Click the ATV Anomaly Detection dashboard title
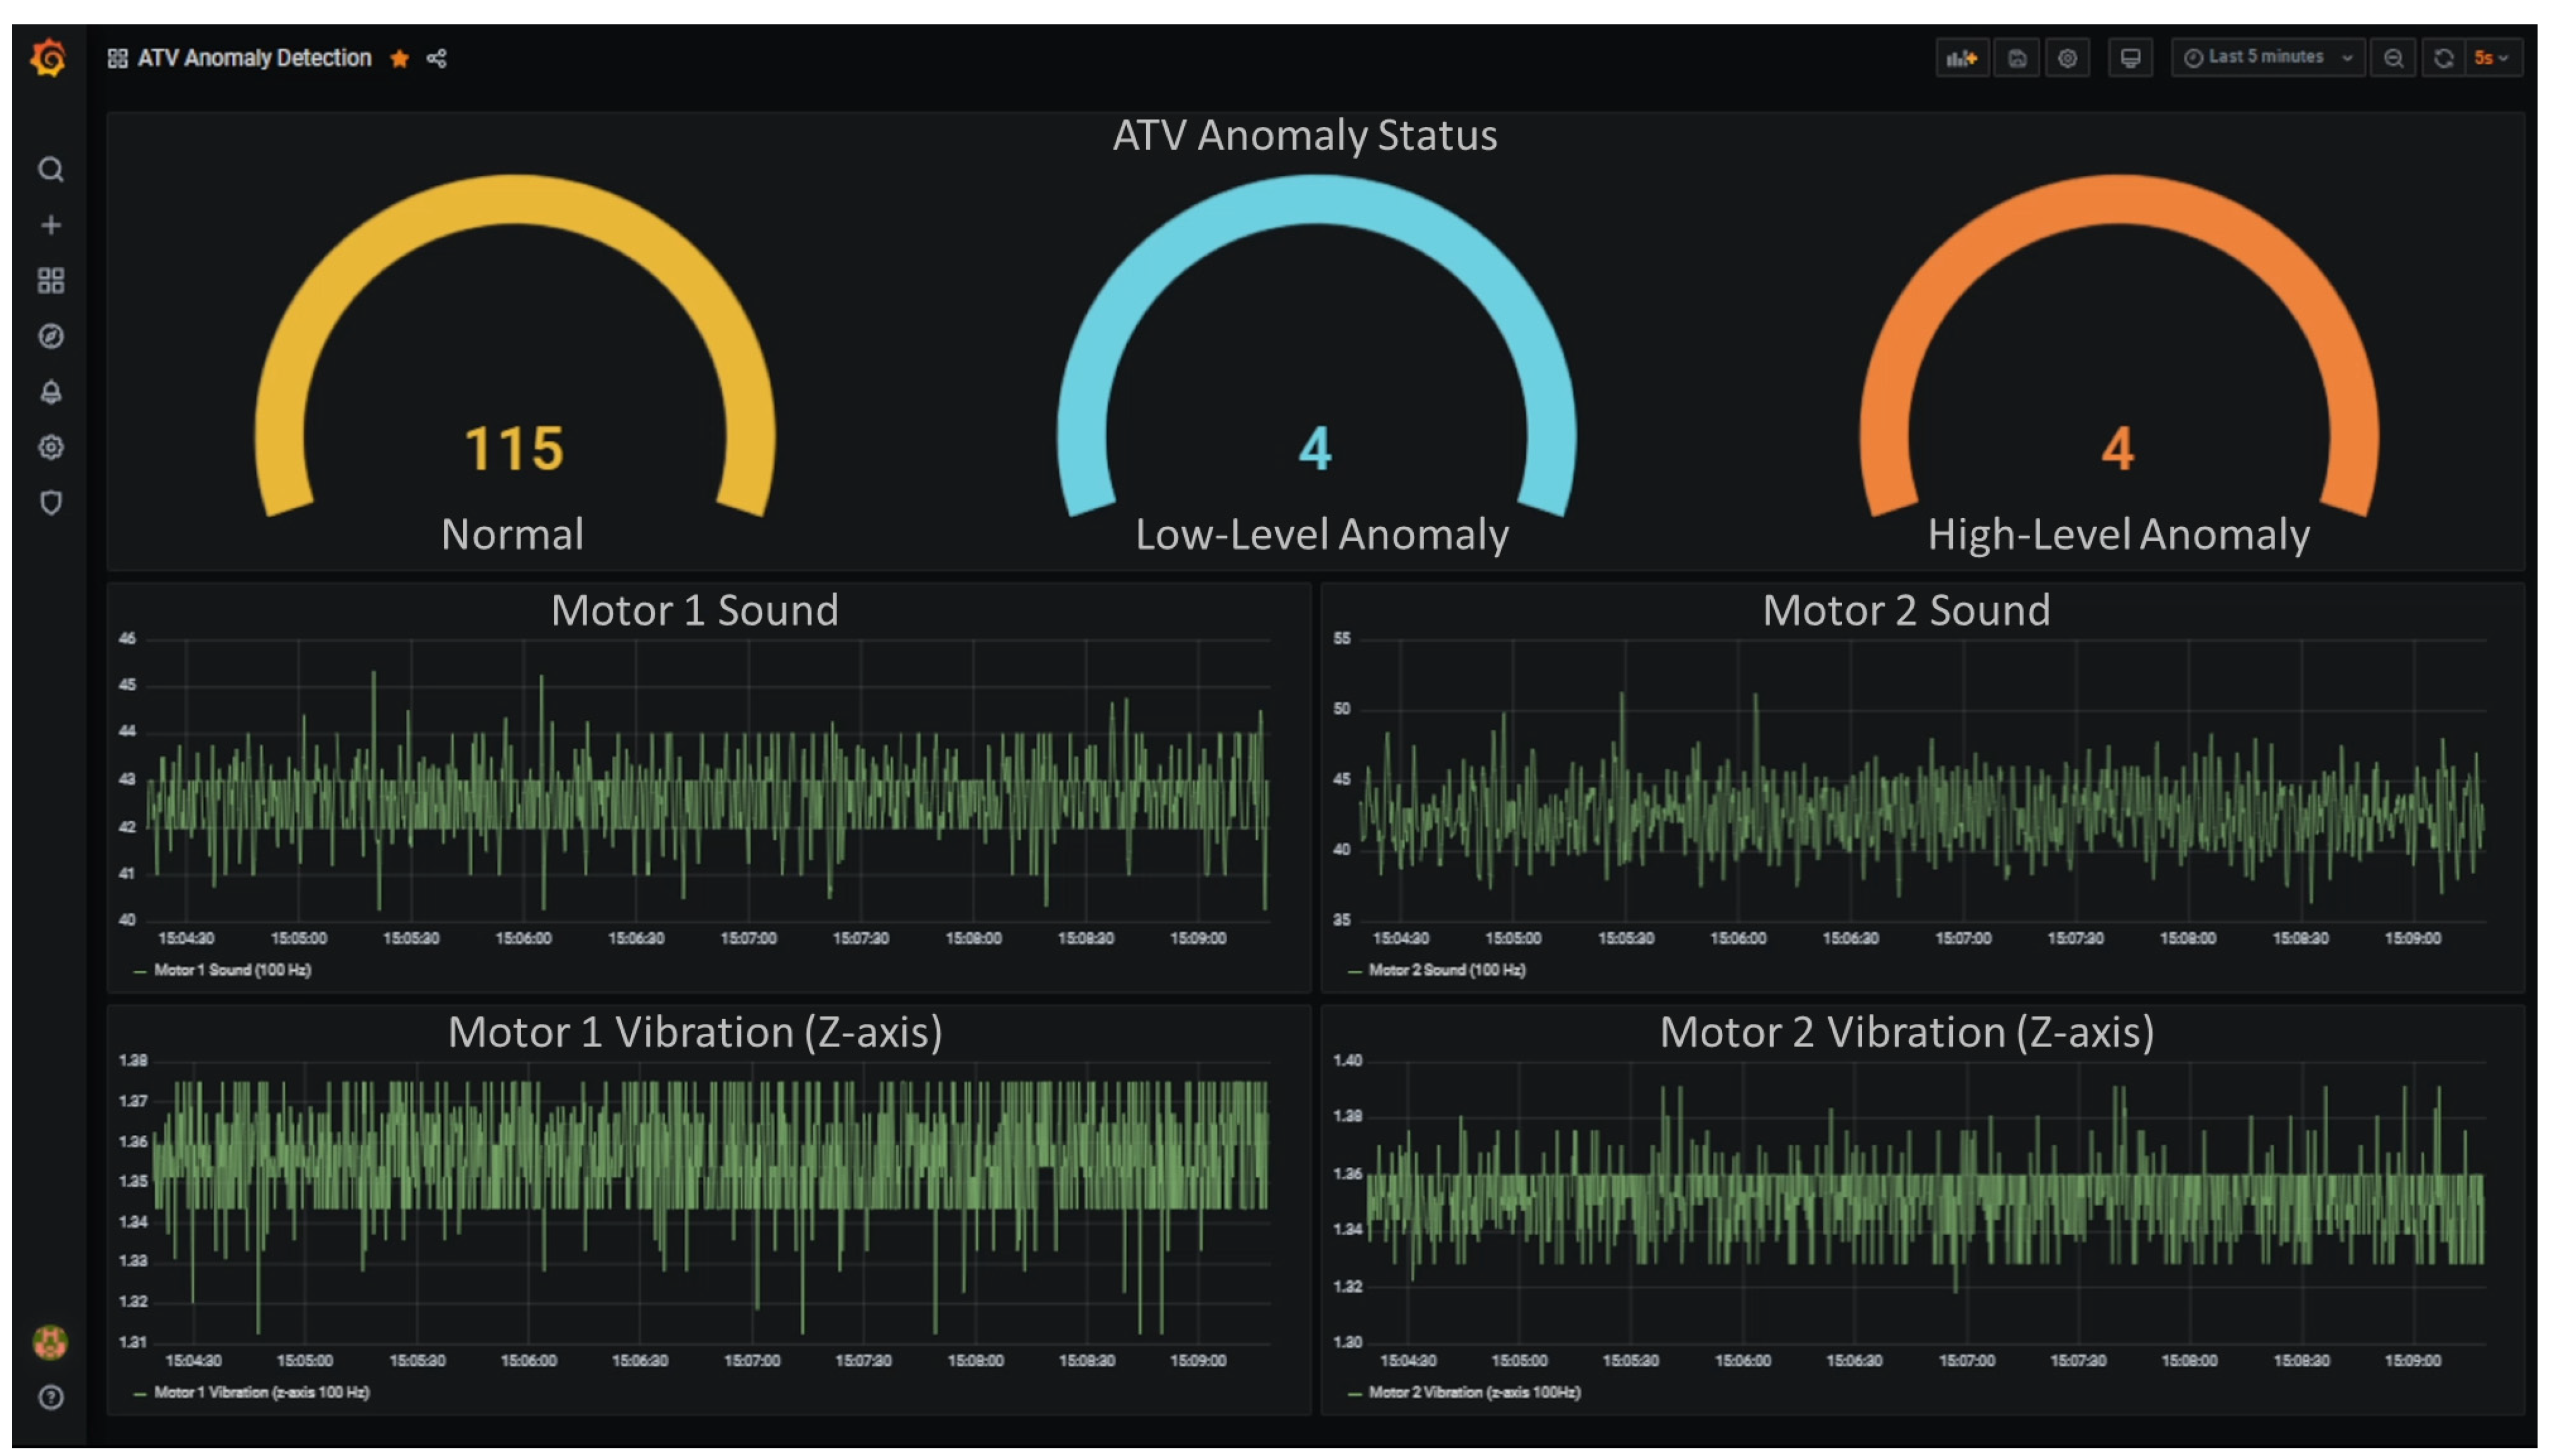 click(254, 58)
